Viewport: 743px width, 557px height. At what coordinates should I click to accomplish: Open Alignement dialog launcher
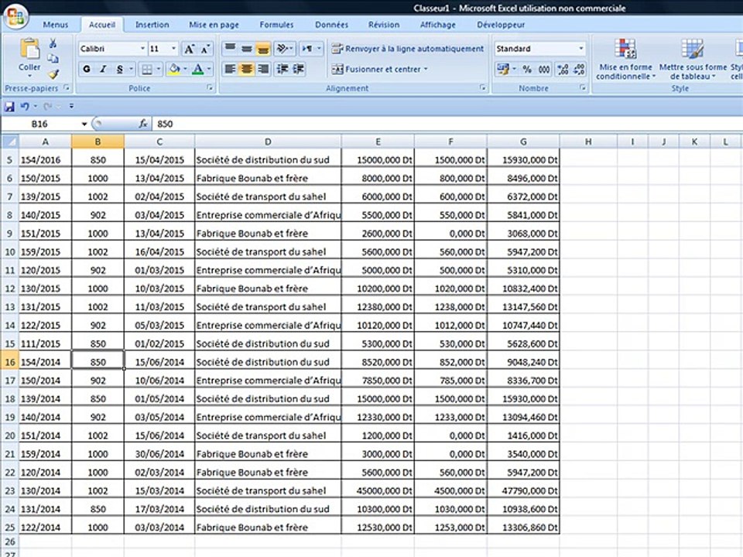(x=482, y=87)
